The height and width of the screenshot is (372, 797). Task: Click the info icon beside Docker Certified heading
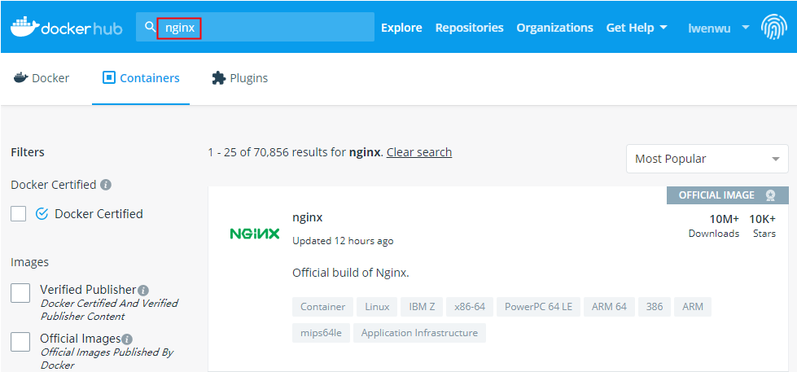click(106, 185)
